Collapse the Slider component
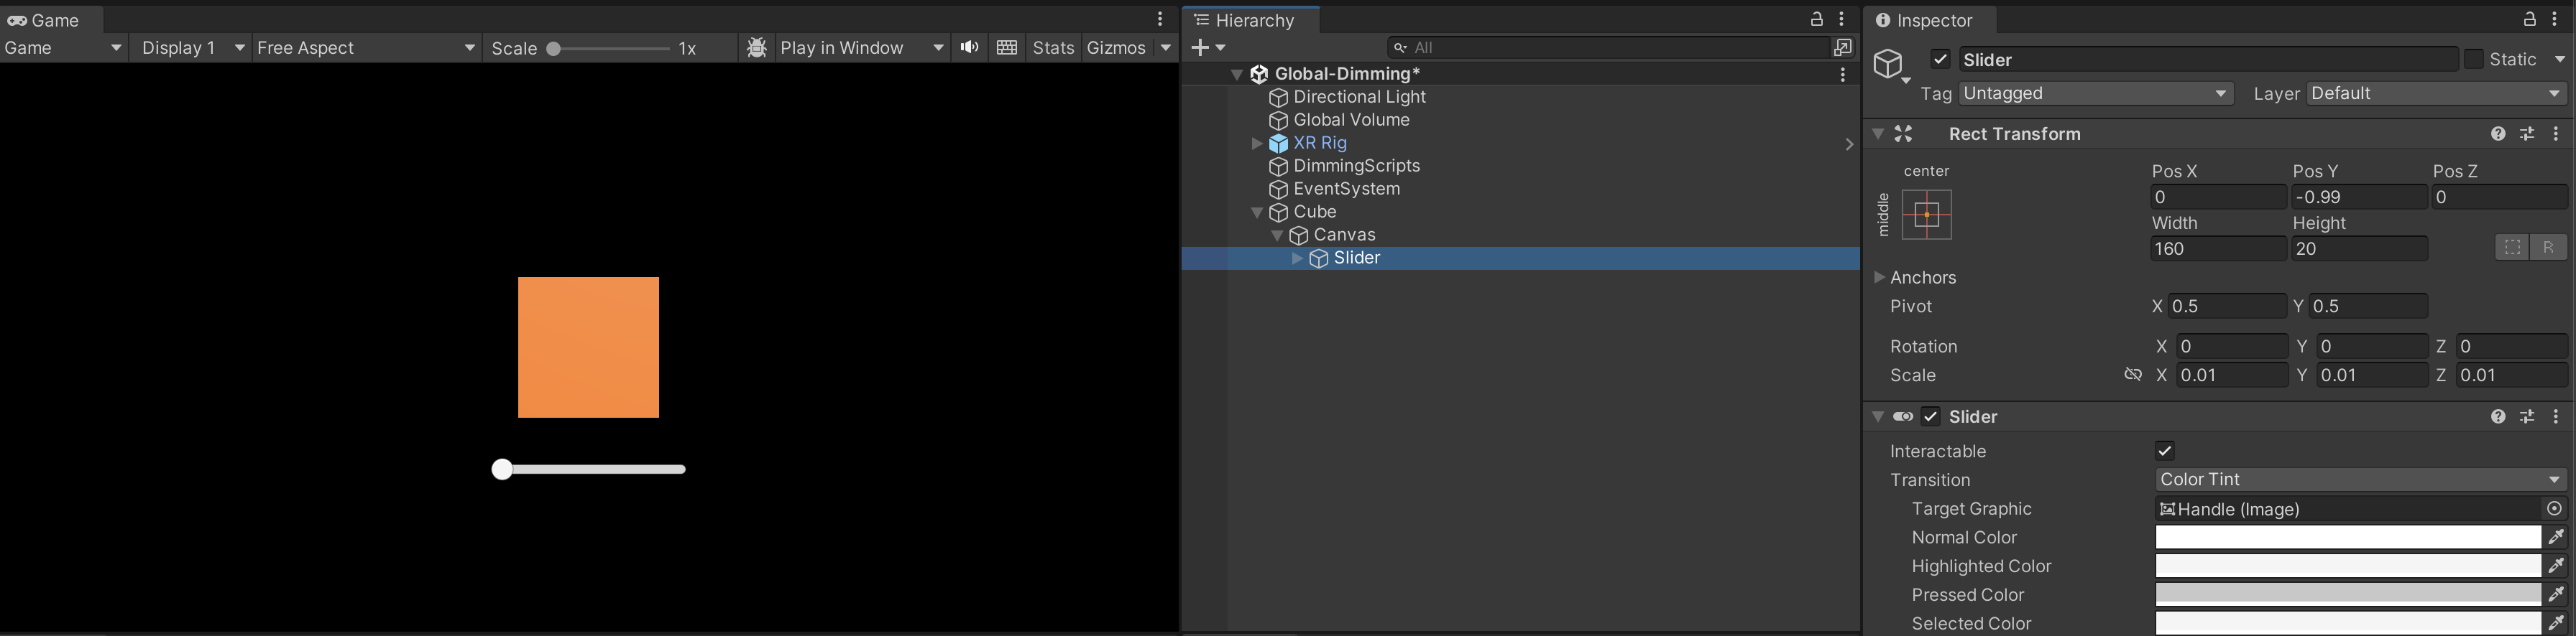Viewport: 2576px width, 636px height. coord(1878,416)
